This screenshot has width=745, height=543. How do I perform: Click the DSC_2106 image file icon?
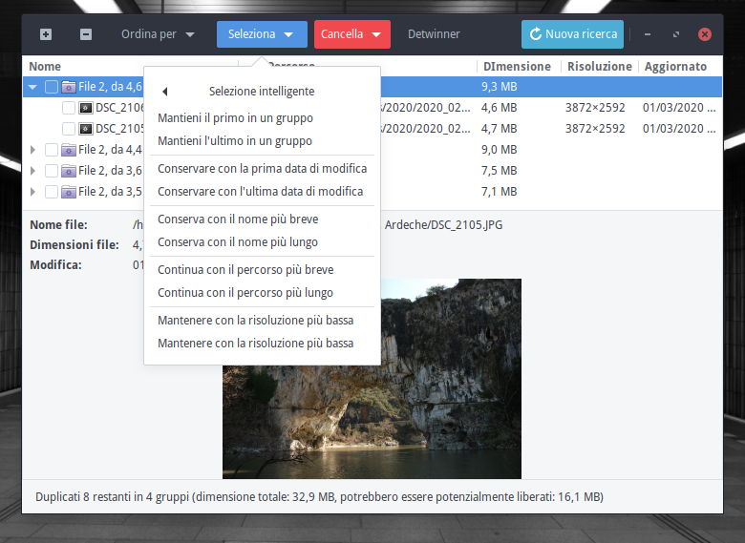(85, 108)
